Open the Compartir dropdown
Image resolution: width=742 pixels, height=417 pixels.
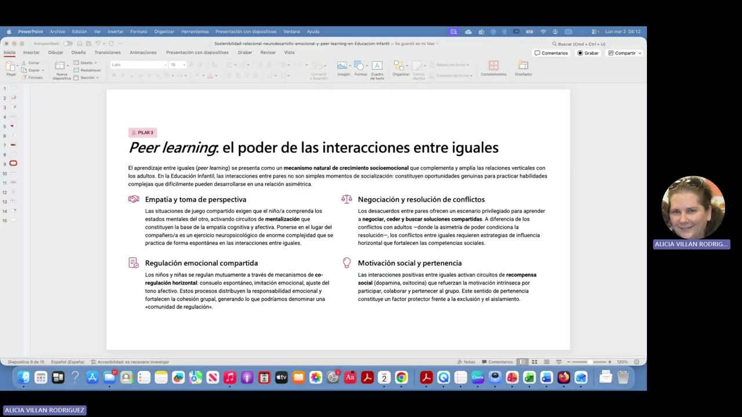[x=624, y=53]
